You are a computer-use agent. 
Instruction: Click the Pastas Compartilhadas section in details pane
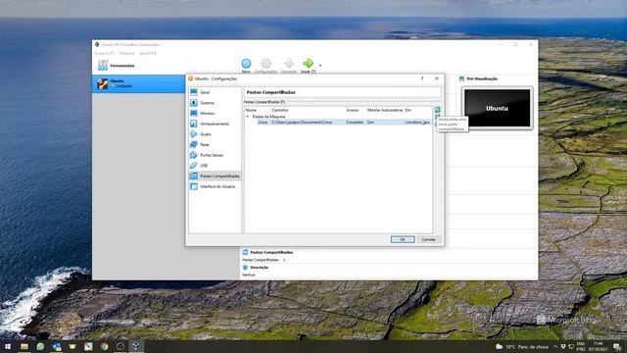tap(271, 253)
